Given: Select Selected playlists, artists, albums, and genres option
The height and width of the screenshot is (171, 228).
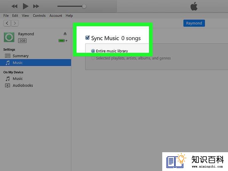Looking at the screenshot, I should 131,58.
